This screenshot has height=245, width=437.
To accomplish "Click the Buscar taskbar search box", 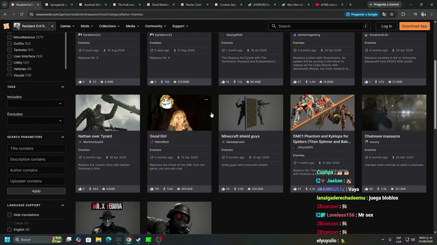I will (38, 240).
